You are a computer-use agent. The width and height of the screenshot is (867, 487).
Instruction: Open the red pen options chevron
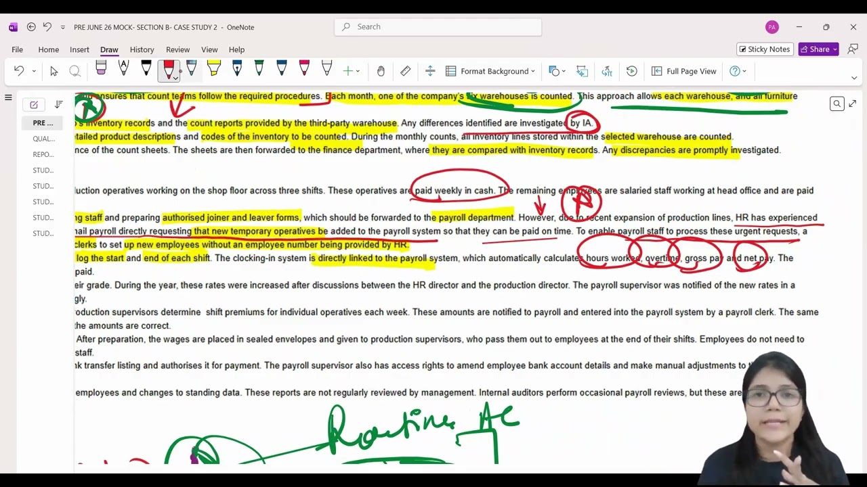175,78
